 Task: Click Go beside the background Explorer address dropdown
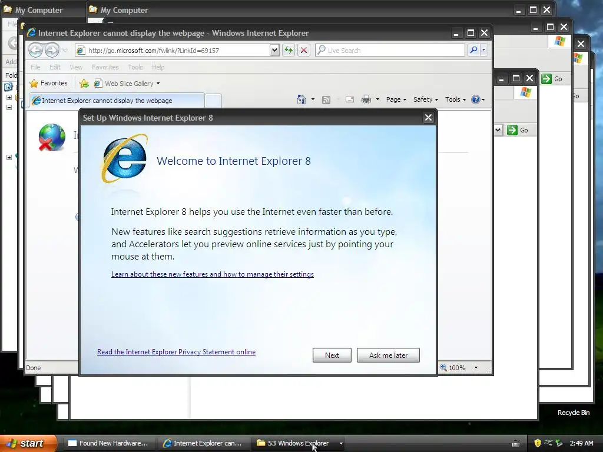click(x=517, y=130)
